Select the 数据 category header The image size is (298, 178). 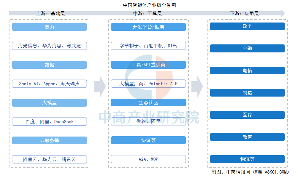coord(49,65)
